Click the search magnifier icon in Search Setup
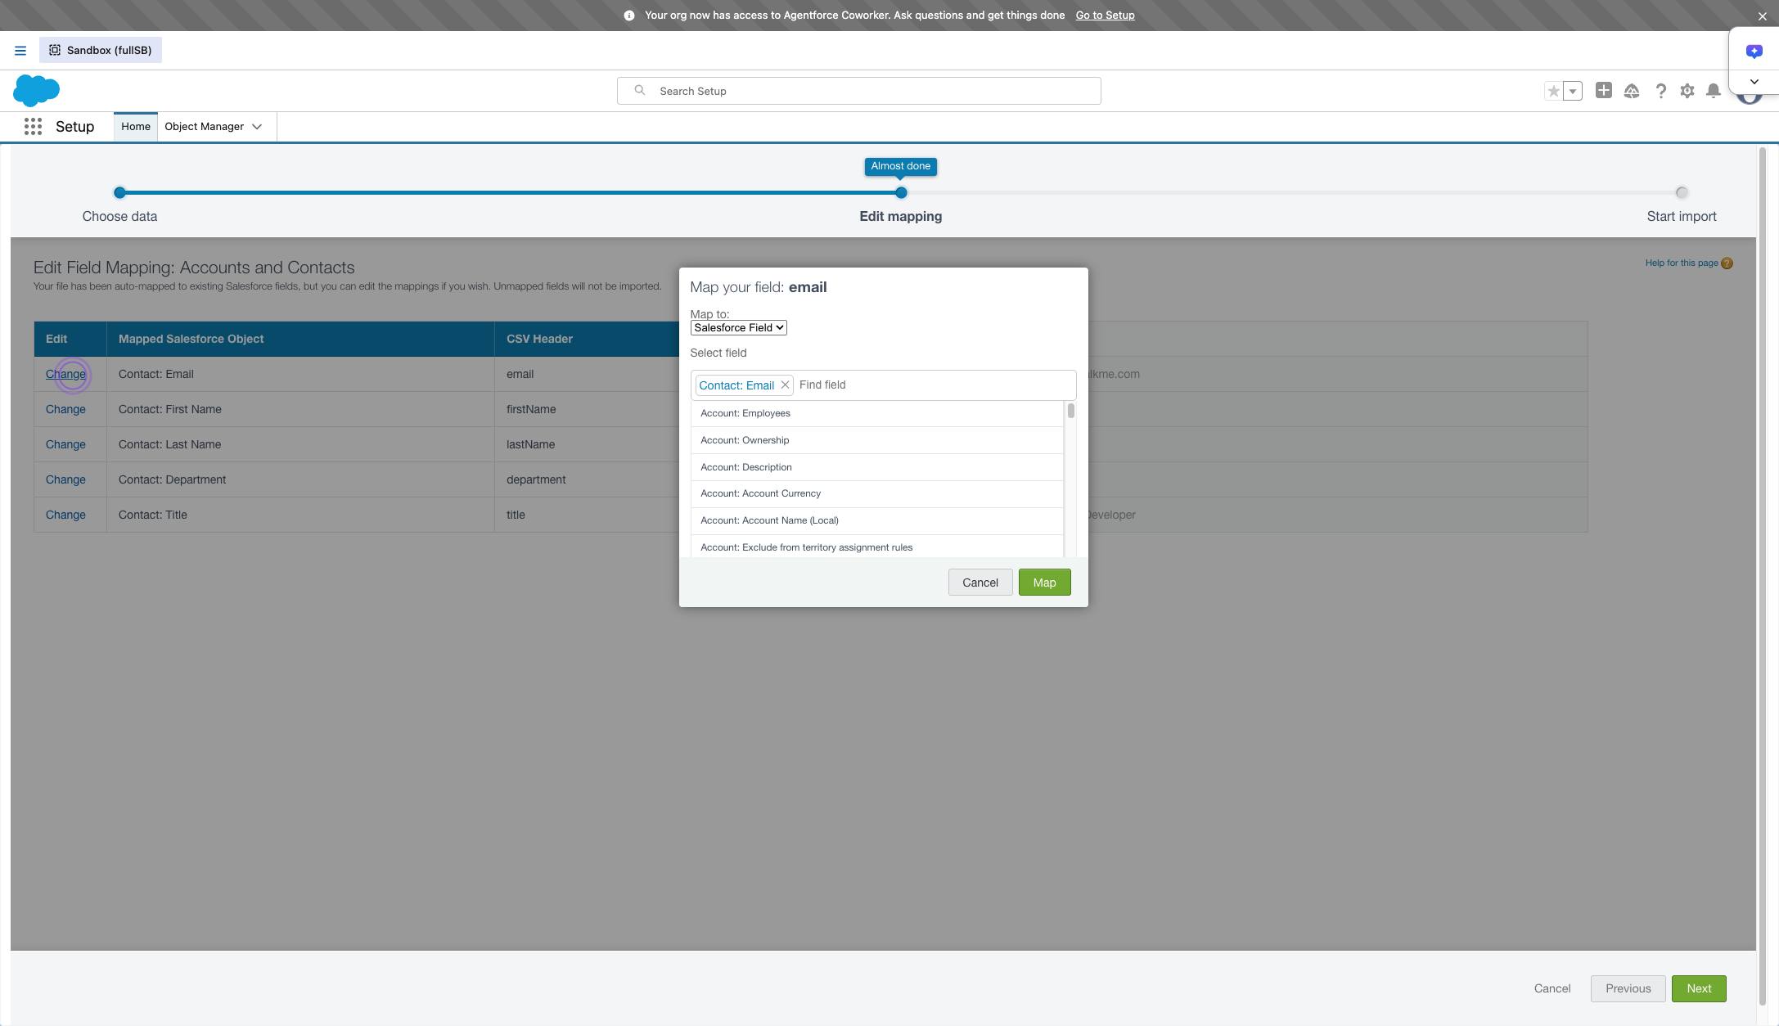Screen dimensions: 1779x1026 640,91
